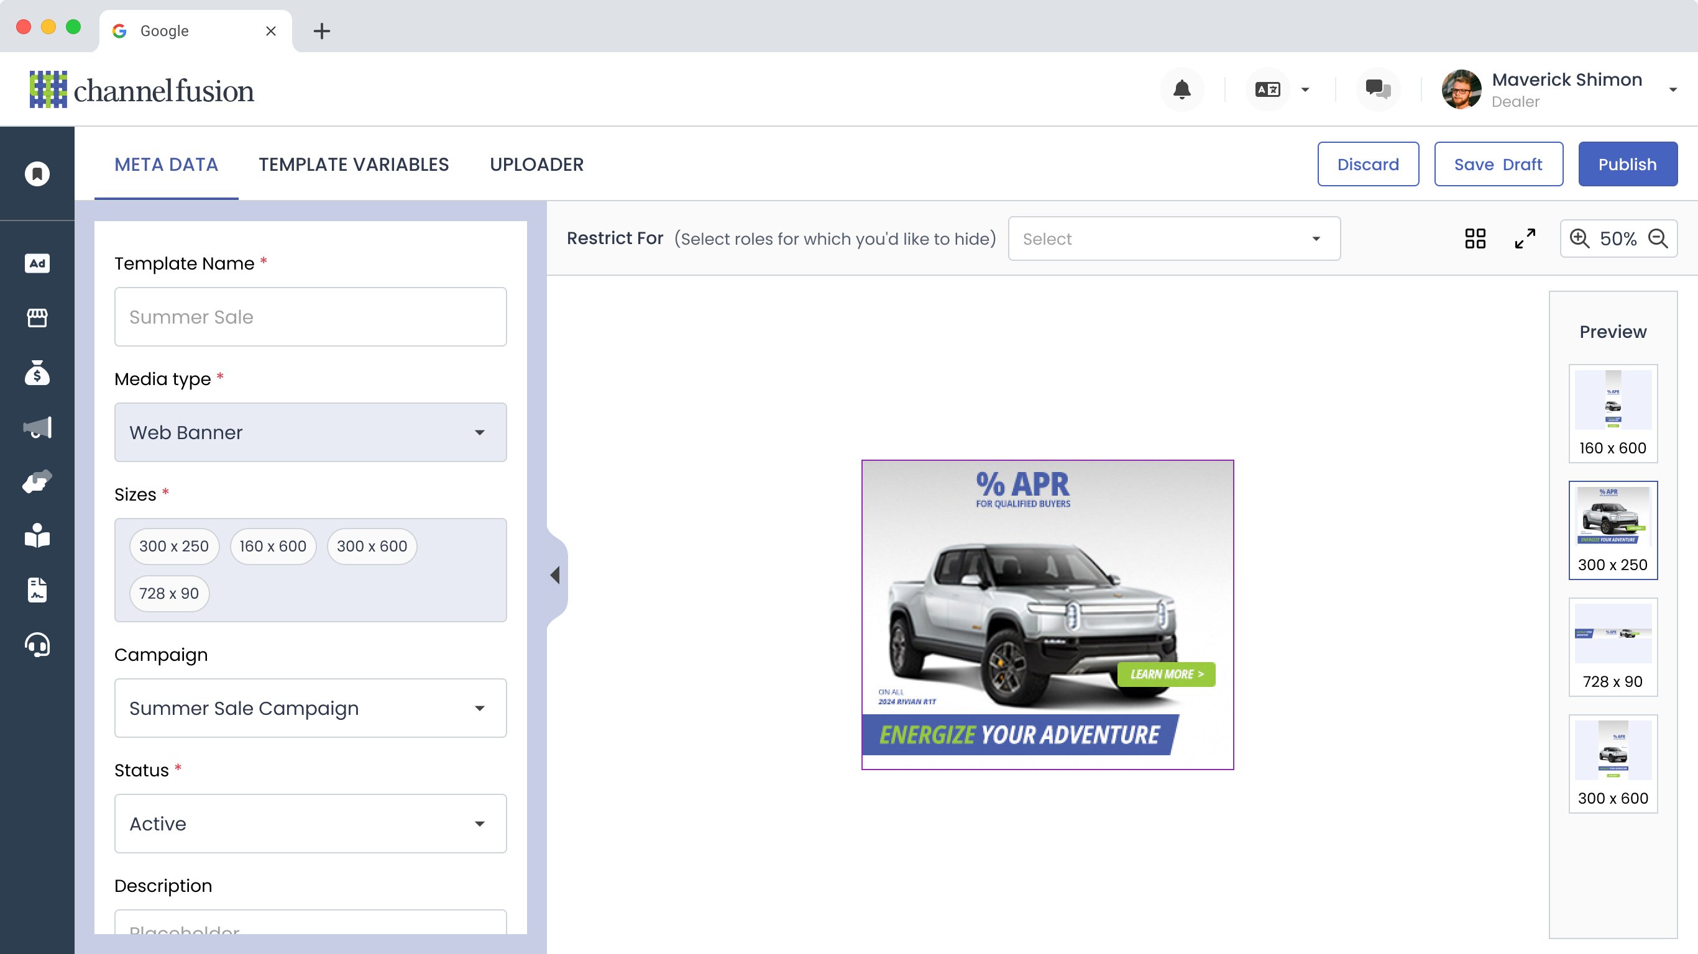Collapse the left meta data panel
This screenshot has width=1698, height=954.
555,575
